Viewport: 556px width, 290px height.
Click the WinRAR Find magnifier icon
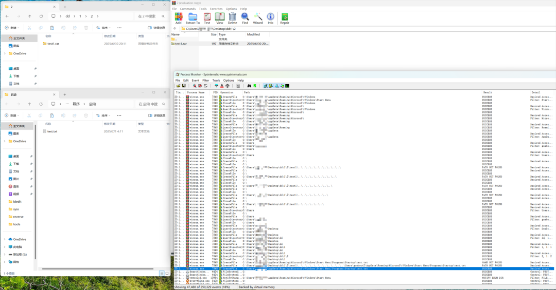[x=245, y=18]
